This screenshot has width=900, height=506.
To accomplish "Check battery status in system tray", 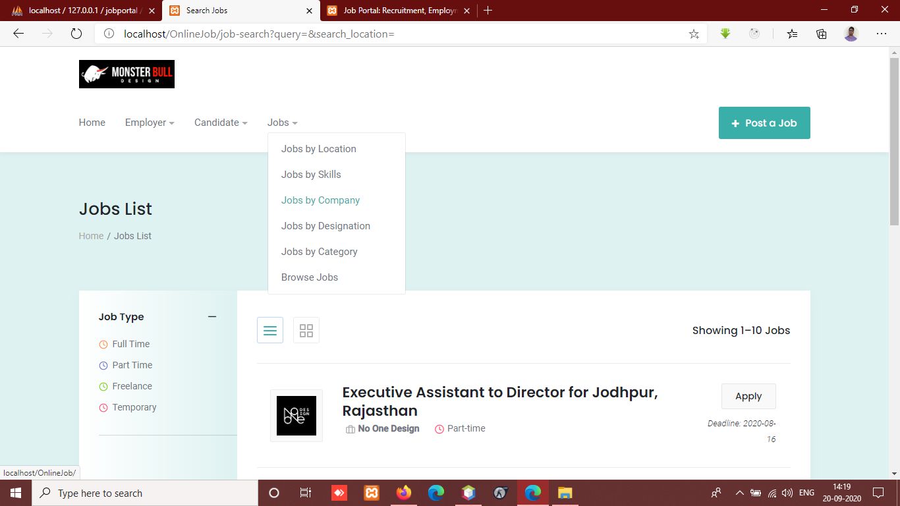I will [x=756, y=493].
